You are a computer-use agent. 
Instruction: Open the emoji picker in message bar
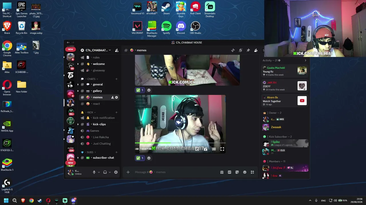click(x=245, y=172)
